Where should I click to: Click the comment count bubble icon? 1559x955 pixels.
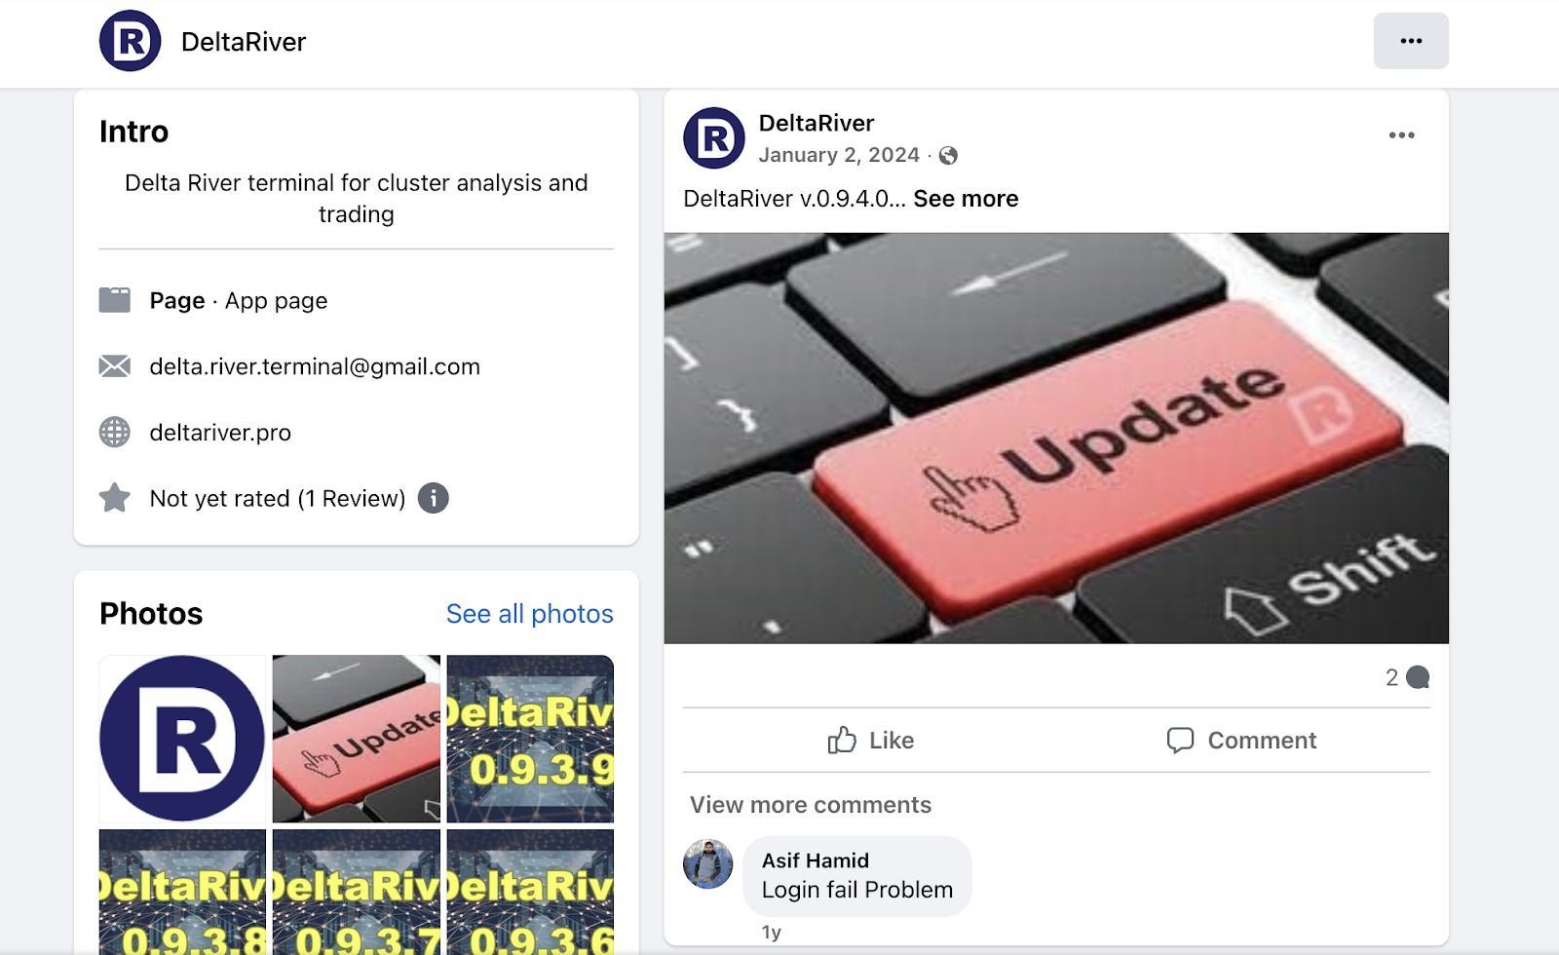pyautogui.click(x=1419, y=677)
